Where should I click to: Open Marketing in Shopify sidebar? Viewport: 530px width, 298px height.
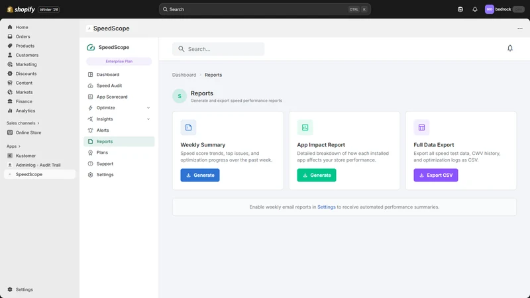tap(40, 64)
